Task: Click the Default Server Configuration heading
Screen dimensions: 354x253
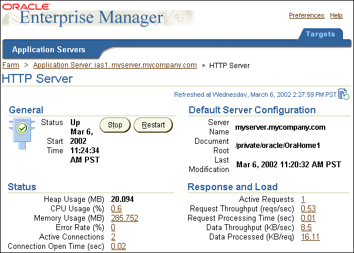Action: (252, 110)
